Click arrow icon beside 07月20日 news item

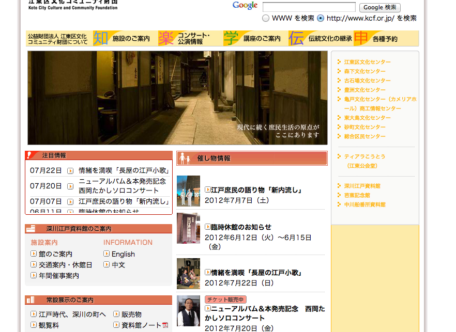tap(70, 186)
